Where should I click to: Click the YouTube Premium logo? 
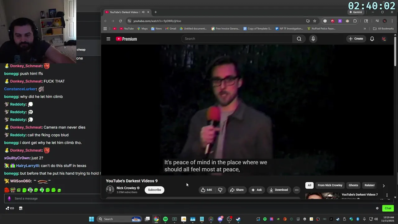coord(126,39)
